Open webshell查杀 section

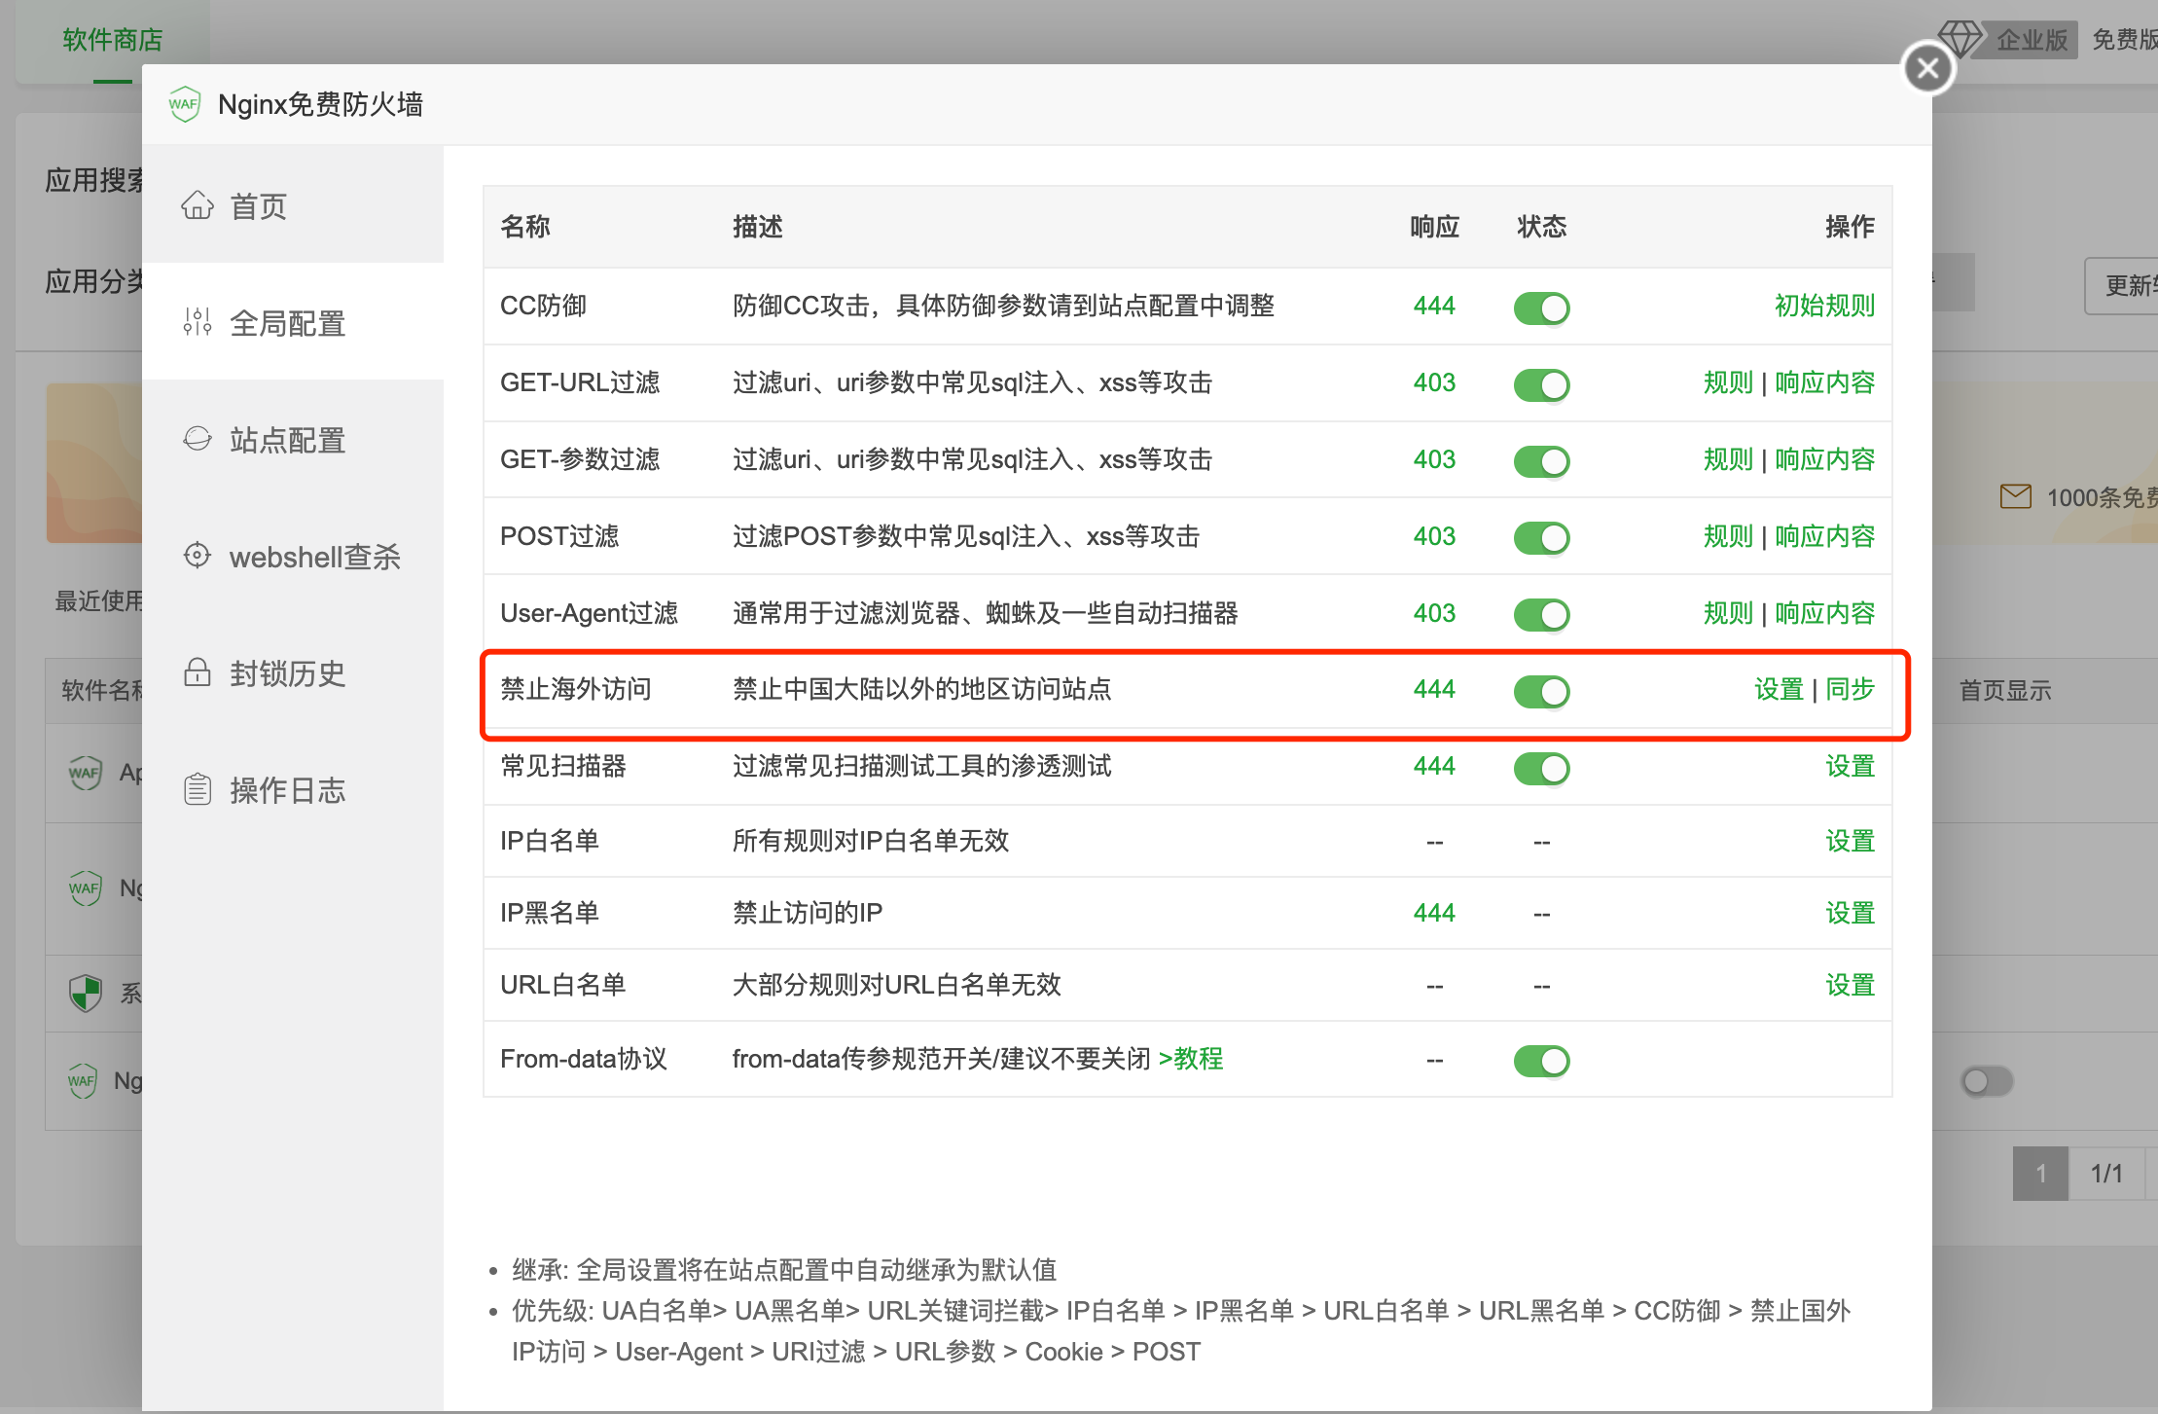click(x=293, y=557)
